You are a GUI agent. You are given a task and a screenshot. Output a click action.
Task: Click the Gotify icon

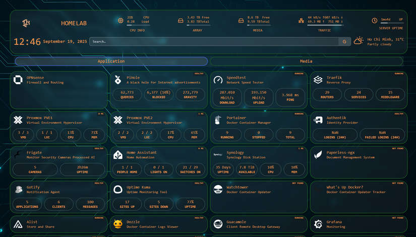[x=18, y=190]
